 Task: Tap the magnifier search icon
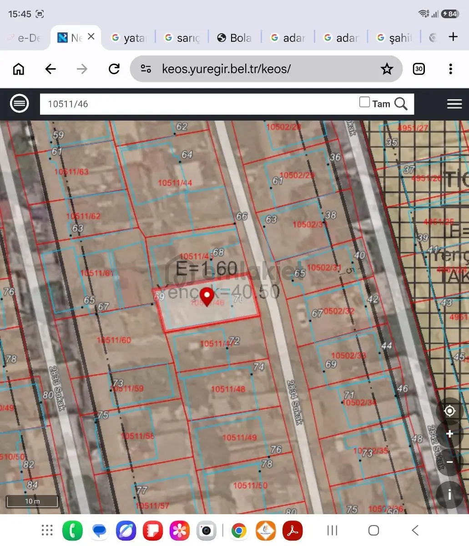click(401, 104)
